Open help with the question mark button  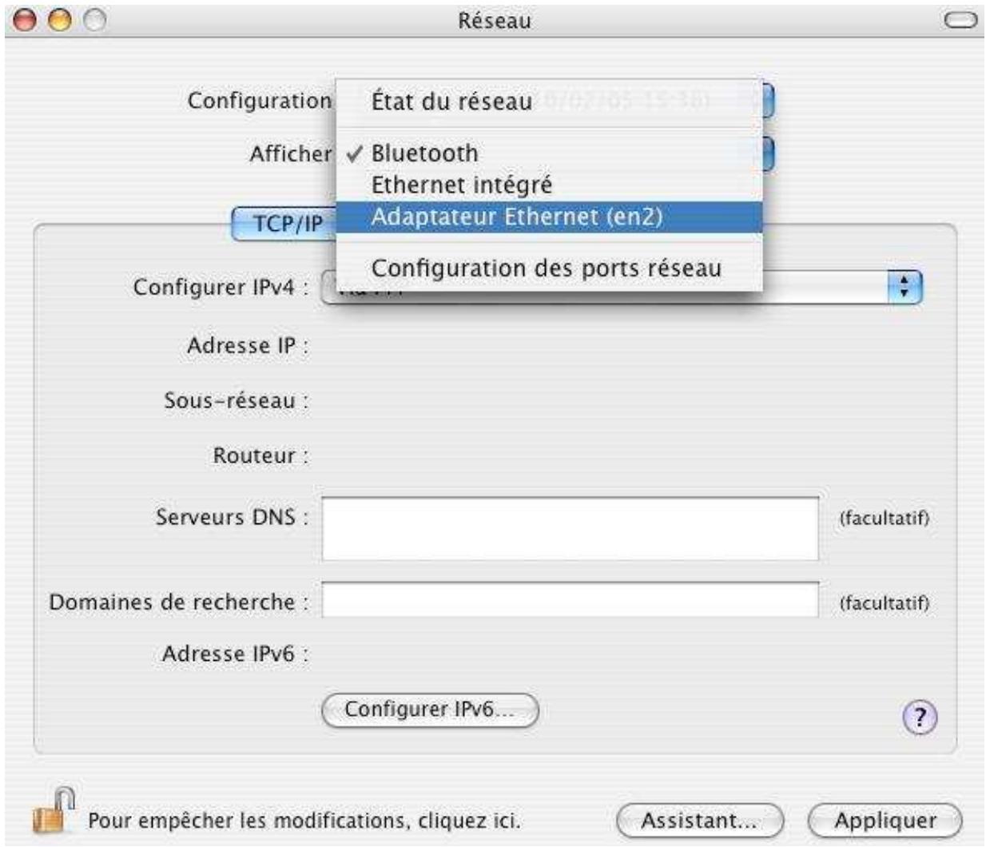pos(920,717)
